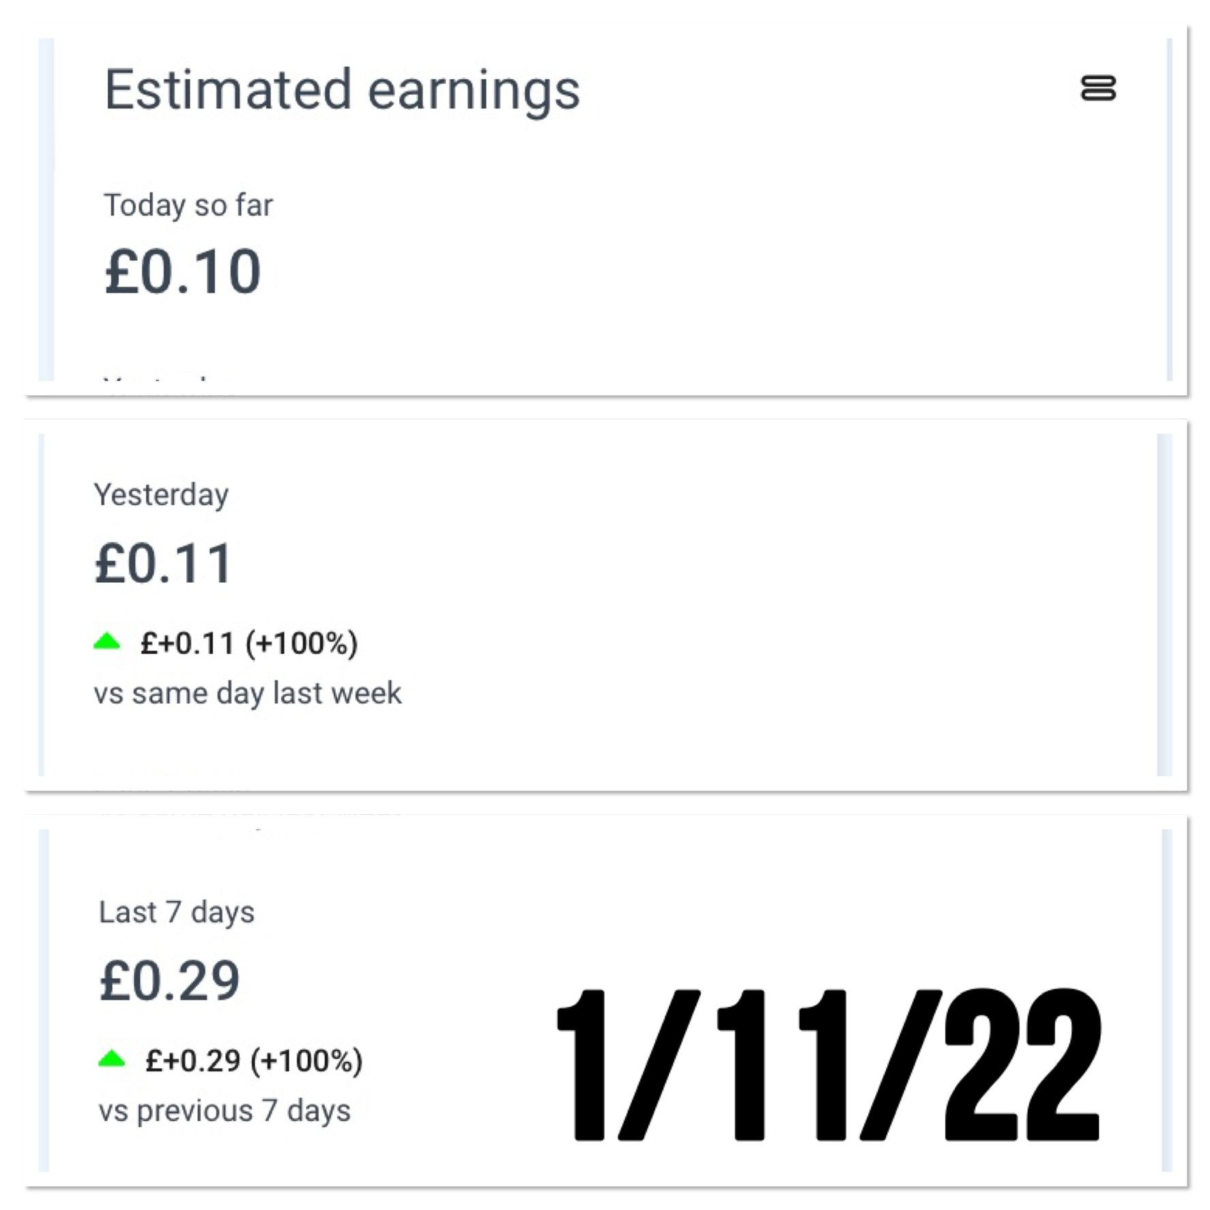The height and width of the screenshot is (1210, 1210).
Task: Select the £0.10 earnings amount
Action: 183,272
